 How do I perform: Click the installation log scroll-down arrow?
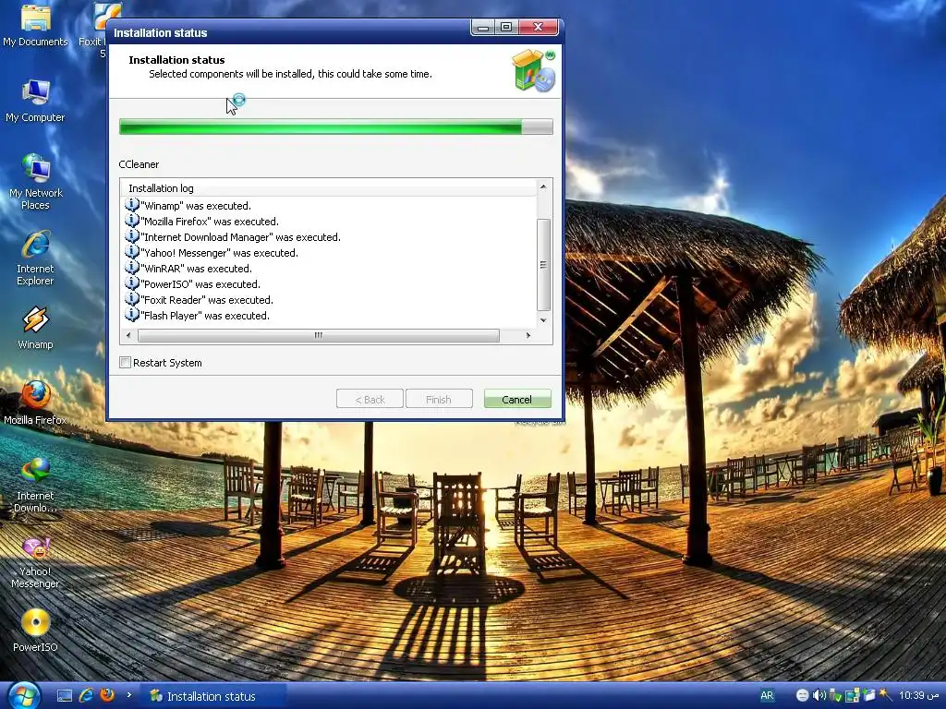coord(543,320)
